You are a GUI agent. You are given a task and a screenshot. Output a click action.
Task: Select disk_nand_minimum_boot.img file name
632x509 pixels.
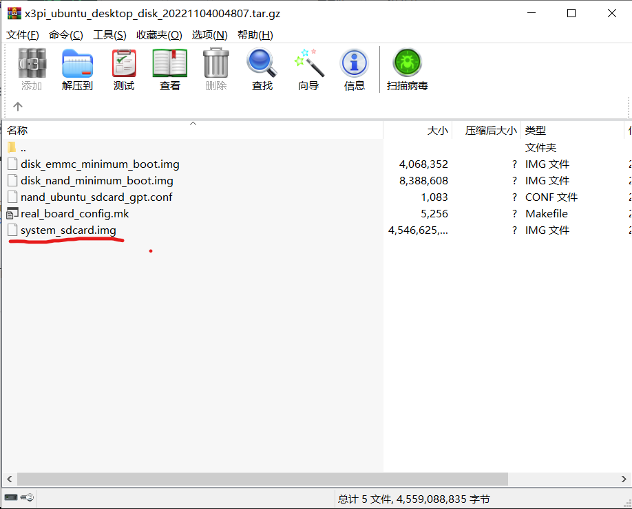click(x=97, y=180)
